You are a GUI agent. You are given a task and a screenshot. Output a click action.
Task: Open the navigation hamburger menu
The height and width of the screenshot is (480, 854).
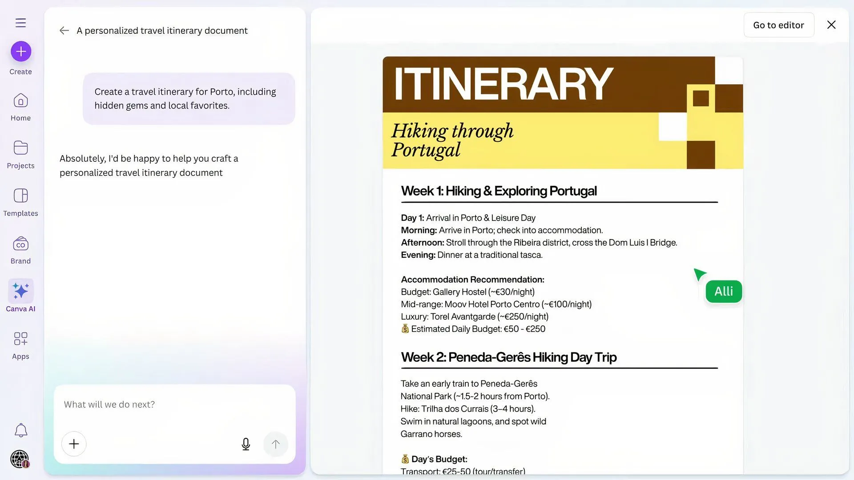20,23
